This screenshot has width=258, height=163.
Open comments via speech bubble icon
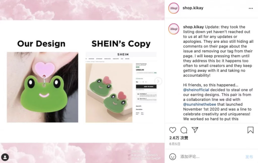tap(184, 130)
